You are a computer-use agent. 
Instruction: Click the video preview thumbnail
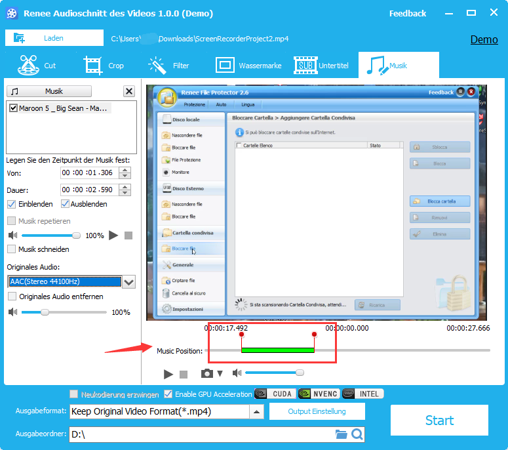(316, 203)
